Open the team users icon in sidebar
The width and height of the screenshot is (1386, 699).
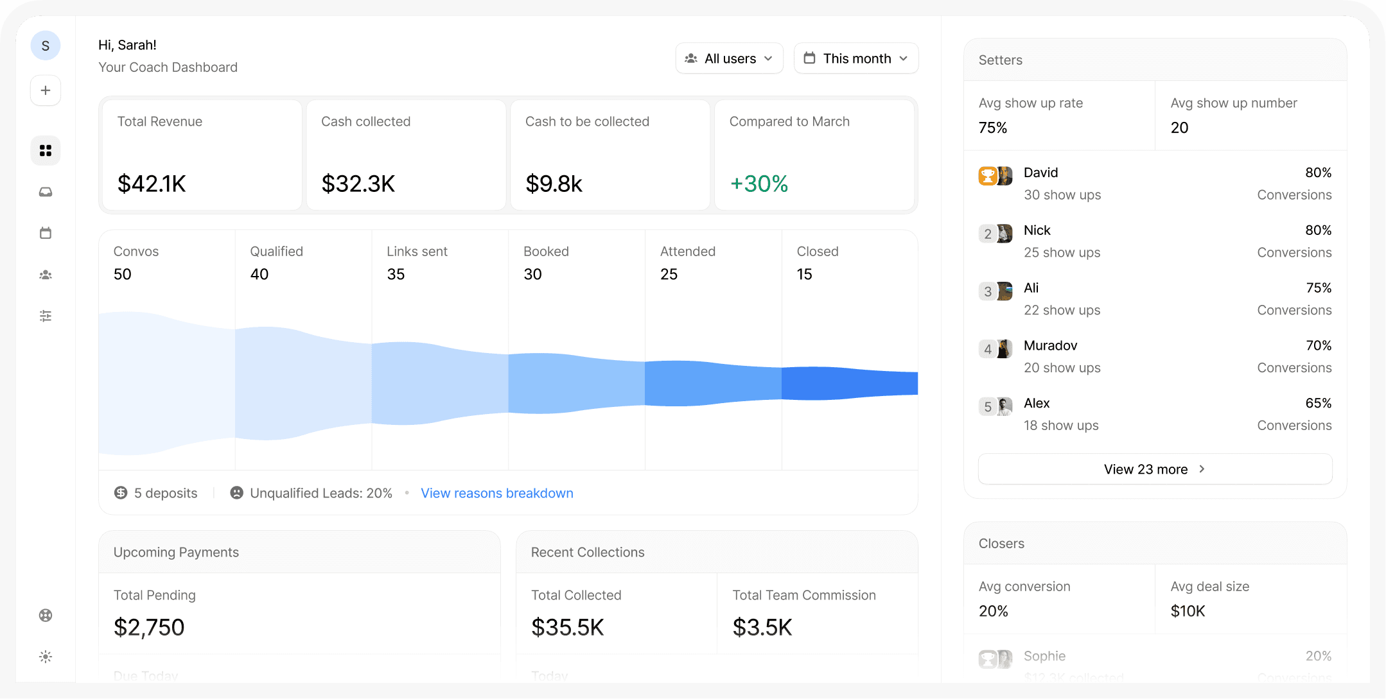point(46,275)
